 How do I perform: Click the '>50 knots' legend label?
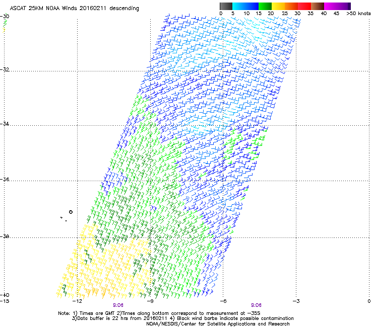tap(358, 14)
